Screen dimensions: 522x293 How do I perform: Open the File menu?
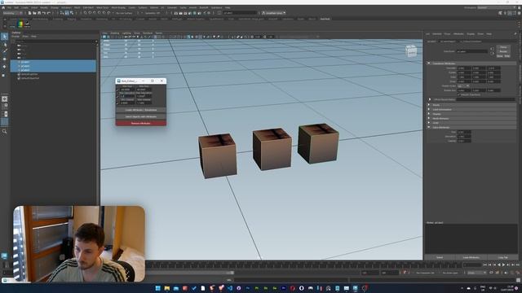[x=9, y=7]
